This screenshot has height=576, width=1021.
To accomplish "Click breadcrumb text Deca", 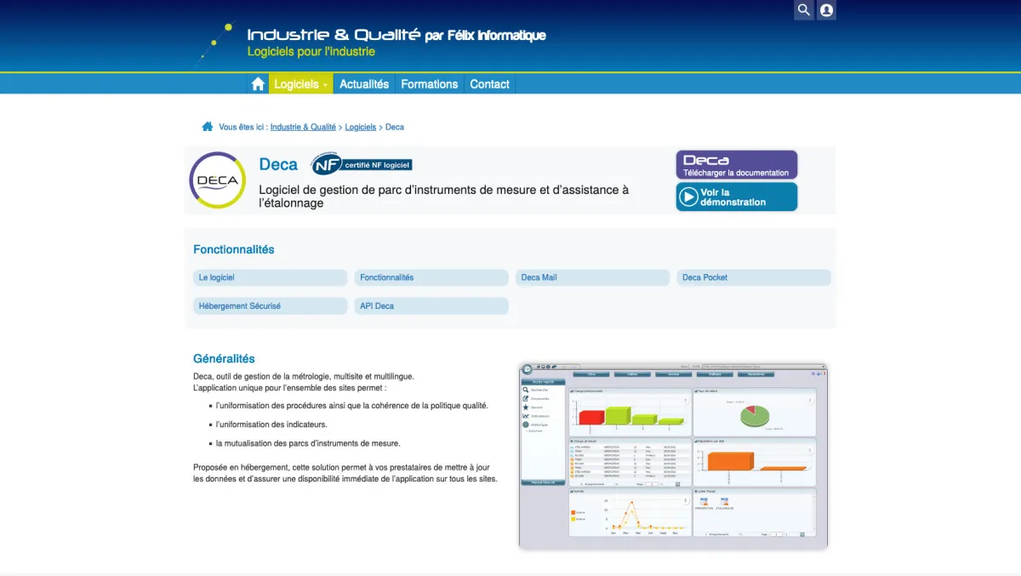I will [395, 127].
